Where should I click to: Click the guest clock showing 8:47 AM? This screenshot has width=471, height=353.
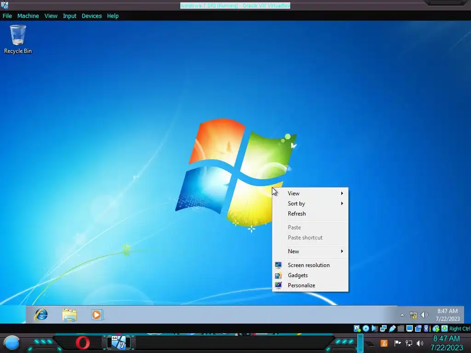coord(448,315)
